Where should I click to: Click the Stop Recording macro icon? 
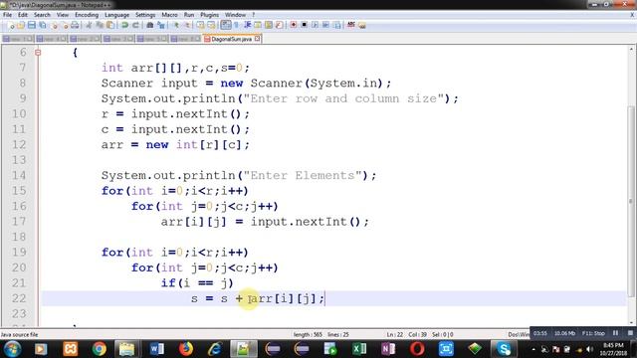tap(304, 25)
